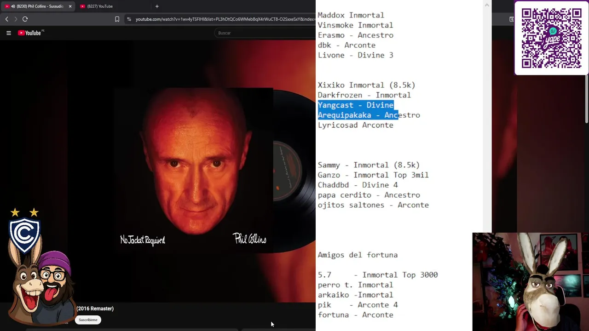Click the scroll-up arrow of the text list
This screenshot has width=589, height=331.
pyautogui.click(x=487, y=5)
